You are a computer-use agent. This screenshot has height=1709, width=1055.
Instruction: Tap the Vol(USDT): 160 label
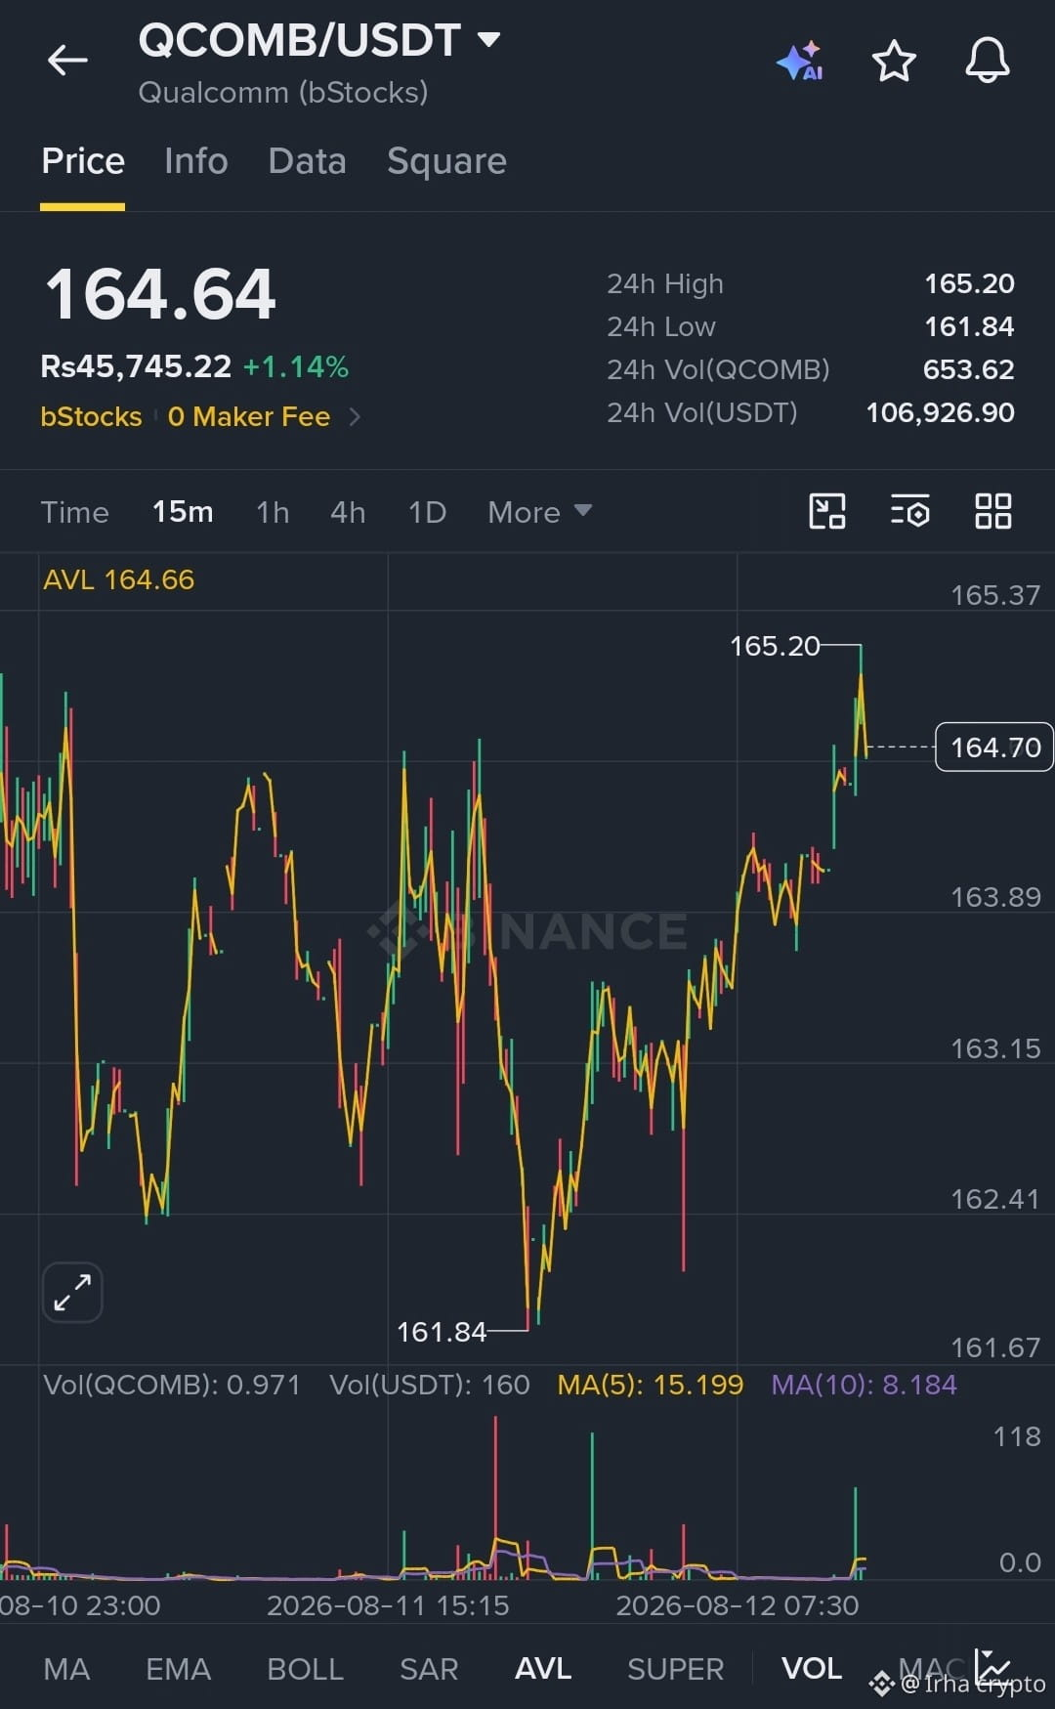[x=430, y=1385]
